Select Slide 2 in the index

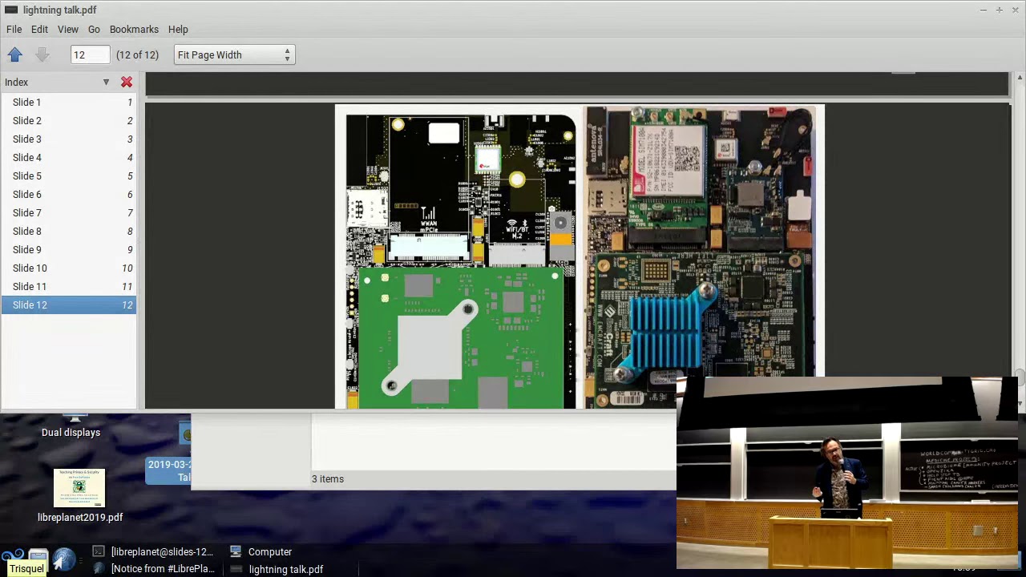[x=68, y=121]
